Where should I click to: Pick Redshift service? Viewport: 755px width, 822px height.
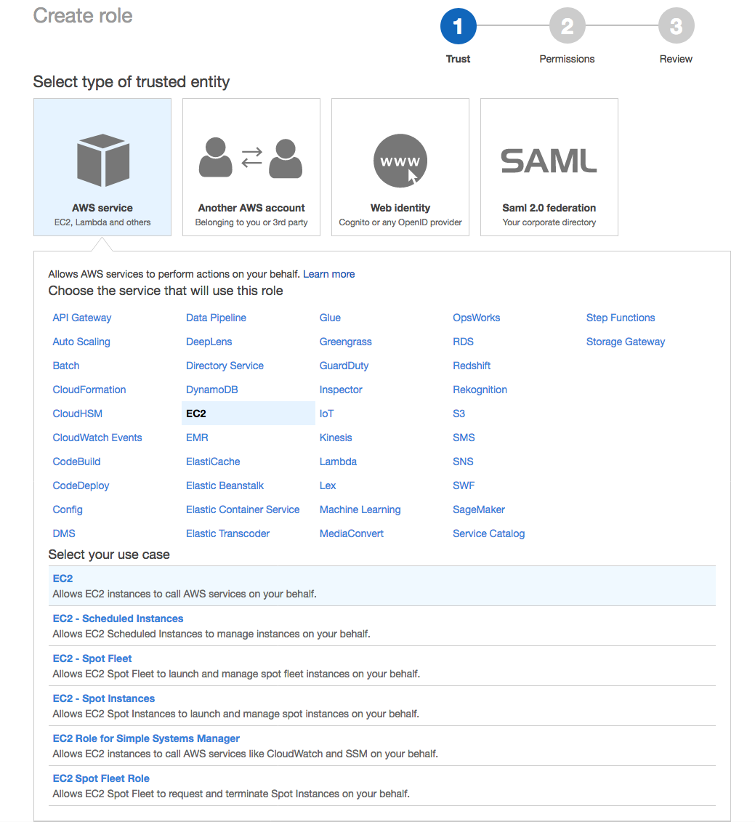point(472,366)
